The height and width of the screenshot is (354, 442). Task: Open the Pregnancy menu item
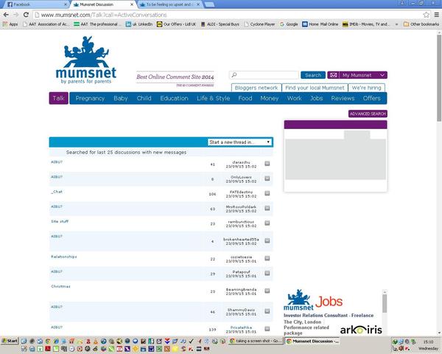point(90,98)
